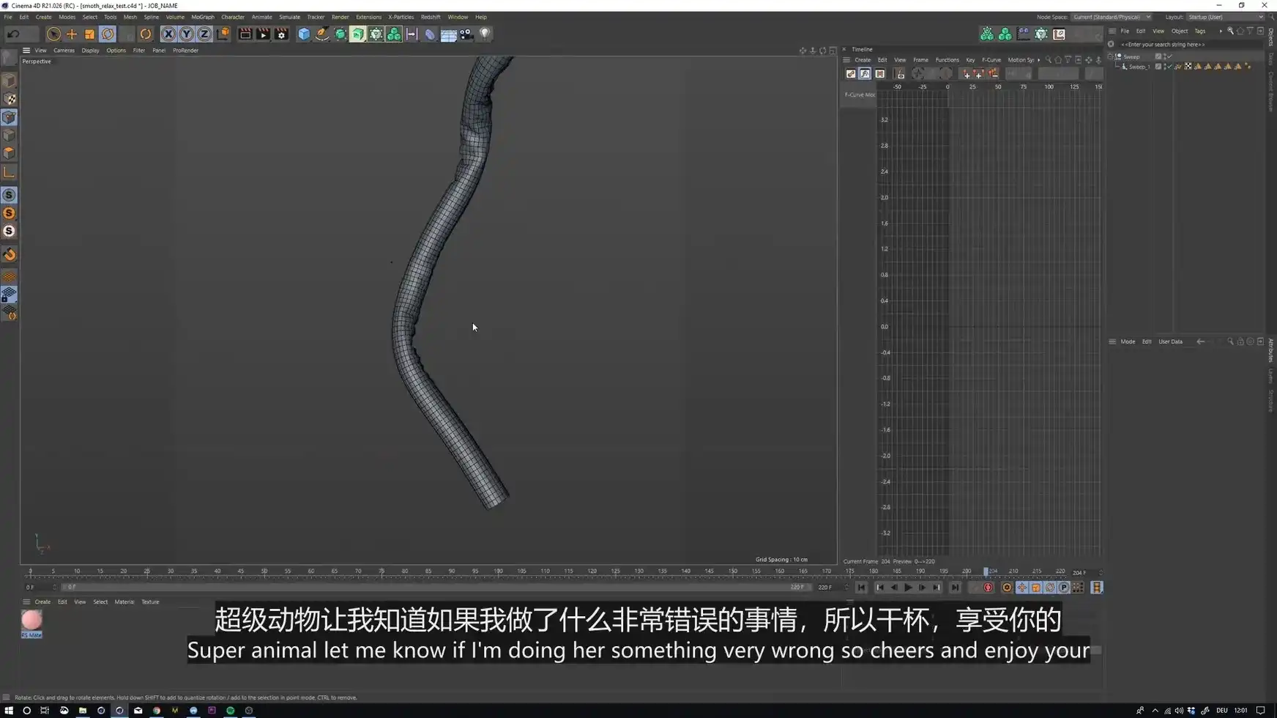Add a Cube primitive from the toolbar
The image size is (1277, 718).
point(303,34)
